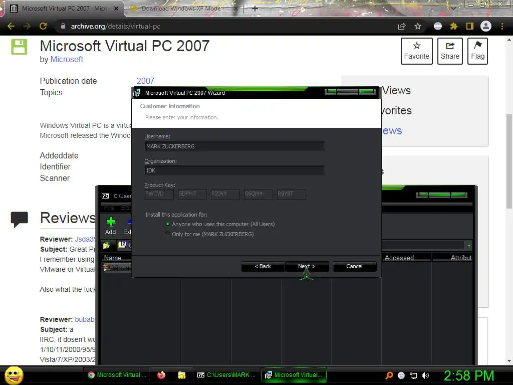Open the folder icon on the taskbar
The width and height of the screenshot is (513, 385).
point(182,375)
